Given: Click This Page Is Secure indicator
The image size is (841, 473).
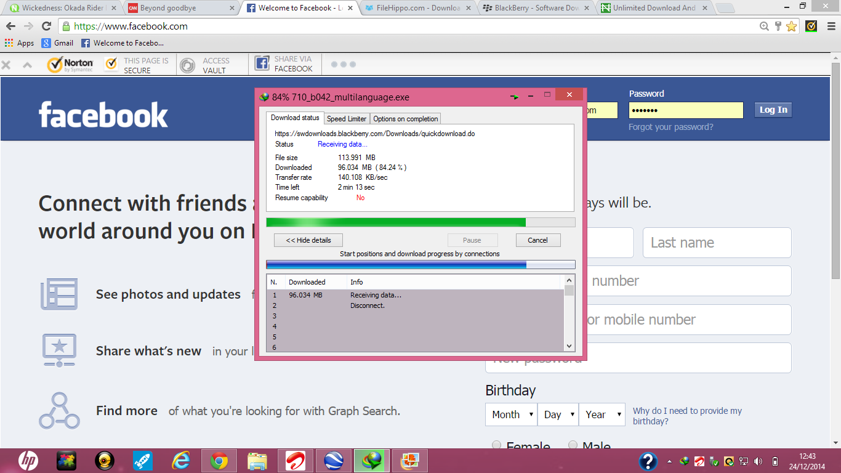Looking at the screenshot, I should (x=137, y=65).
